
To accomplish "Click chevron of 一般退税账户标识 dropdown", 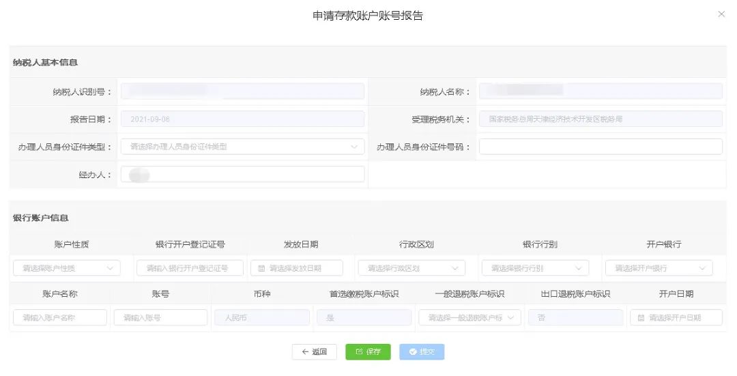I will pos(510,318).
